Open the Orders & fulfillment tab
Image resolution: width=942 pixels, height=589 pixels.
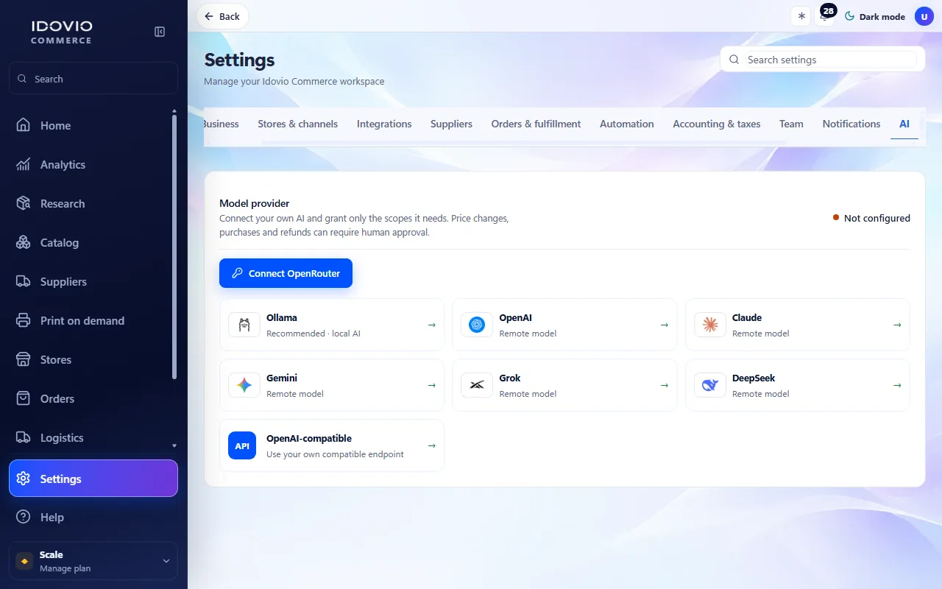(x=536, y=124)
